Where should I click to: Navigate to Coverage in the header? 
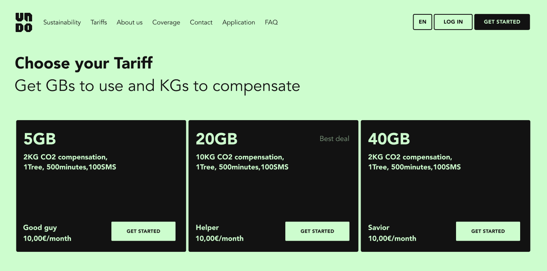click(166, 22)
